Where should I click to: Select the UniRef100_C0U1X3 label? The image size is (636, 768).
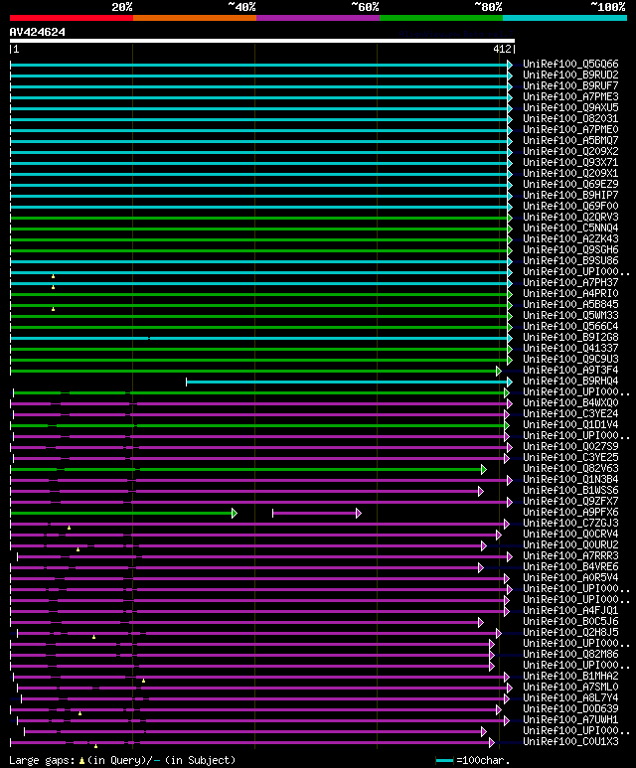[x=570, y=741]
